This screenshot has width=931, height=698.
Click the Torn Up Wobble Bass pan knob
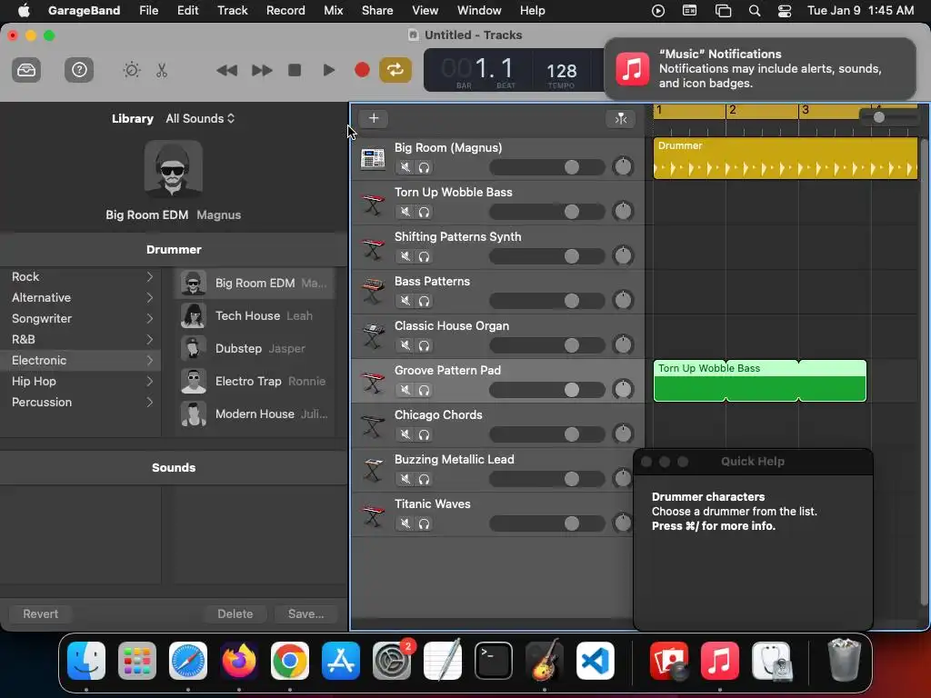click(x=623, y=211)
